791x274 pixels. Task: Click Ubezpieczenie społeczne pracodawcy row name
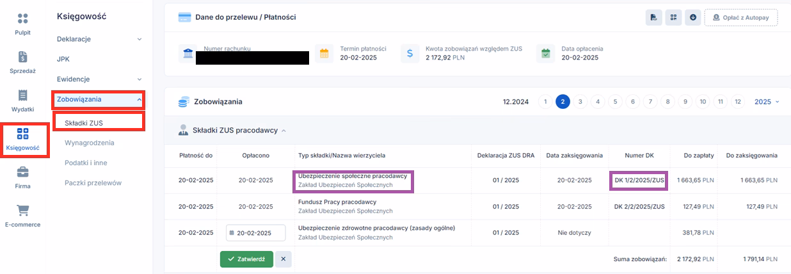tap(353, 176)
